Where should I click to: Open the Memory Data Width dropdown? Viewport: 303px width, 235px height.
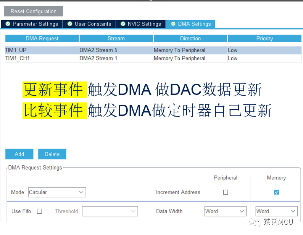click(x=277, y=211)
